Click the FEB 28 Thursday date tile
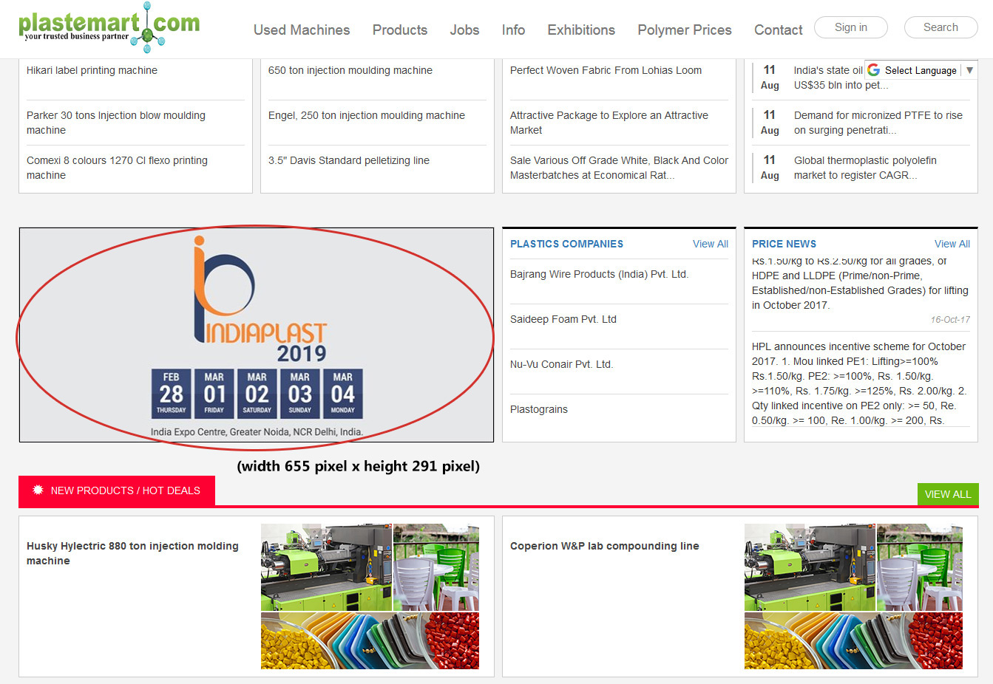 tap(172, 394)
